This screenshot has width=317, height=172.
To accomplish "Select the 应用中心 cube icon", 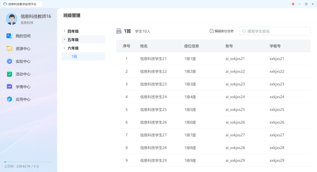I will (9, 99).
